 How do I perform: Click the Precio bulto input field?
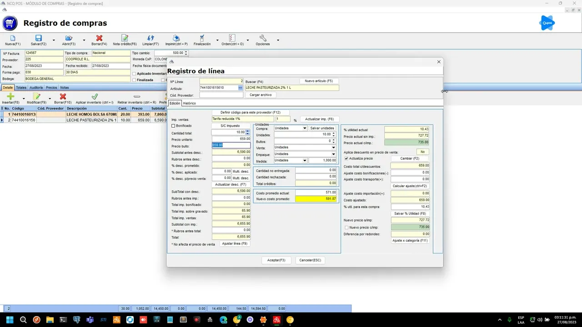[231, 145]
